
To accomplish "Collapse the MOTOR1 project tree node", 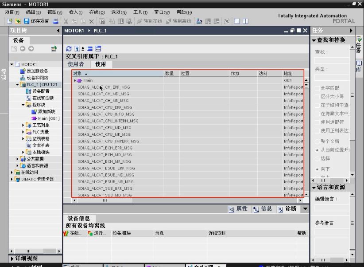I will (12, 64).
